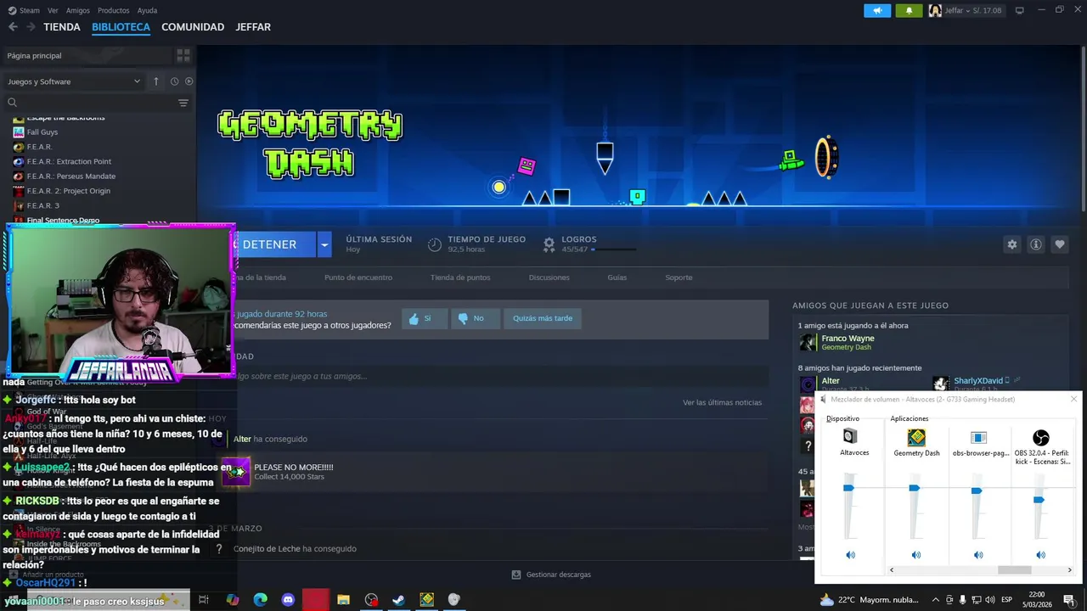Switch to COMUNIDAD tab
The width and height of the screenshot is (1087, 611).
[193, 27]
